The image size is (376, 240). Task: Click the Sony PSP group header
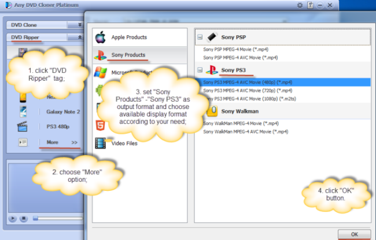(283, 37)
